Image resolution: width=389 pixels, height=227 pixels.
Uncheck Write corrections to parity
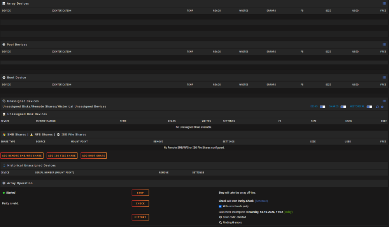220,206
